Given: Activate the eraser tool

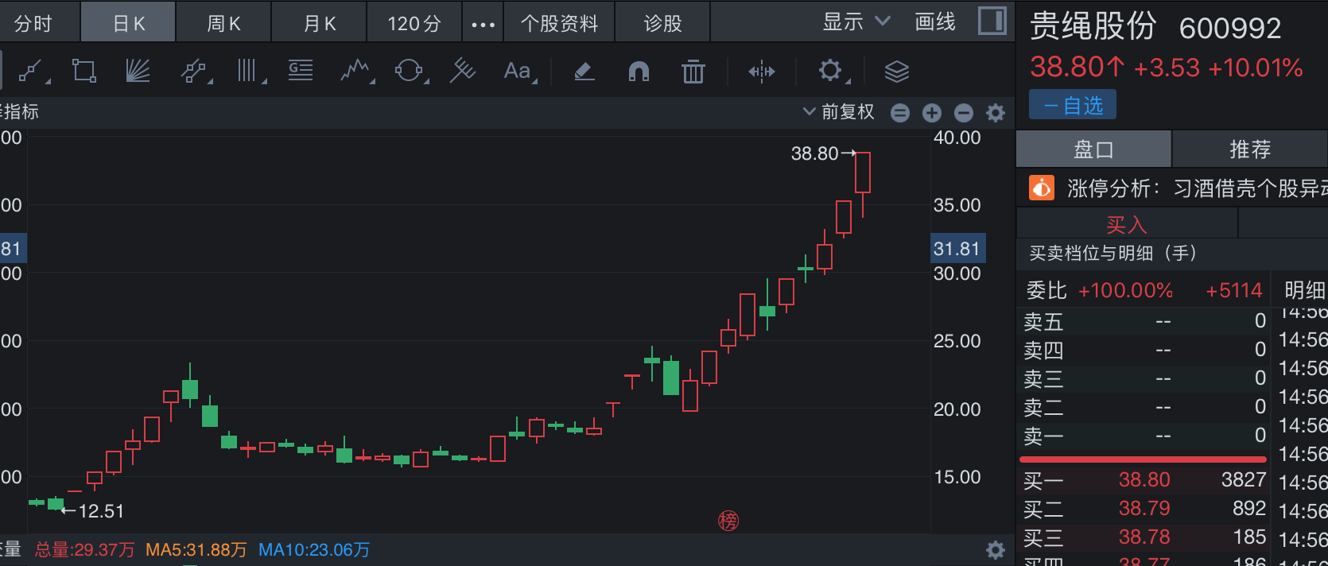Looking at the screenshot, I should (584, 72).
